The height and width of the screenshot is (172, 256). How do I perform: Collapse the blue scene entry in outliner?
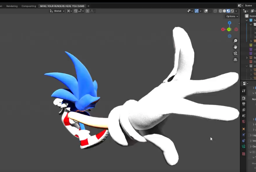[x=247, y=20]
